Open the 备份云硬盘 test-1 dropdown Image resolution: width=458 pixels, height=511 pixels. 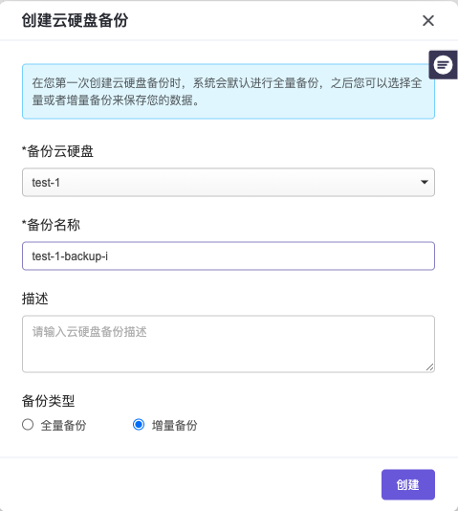[229, 182]
